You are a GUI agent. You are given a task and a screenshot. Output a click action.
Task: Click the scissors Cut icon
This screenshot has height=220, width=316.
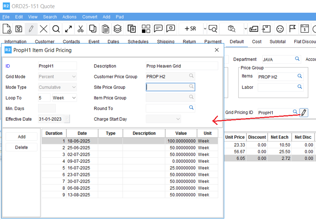click(x=80, y=29)
